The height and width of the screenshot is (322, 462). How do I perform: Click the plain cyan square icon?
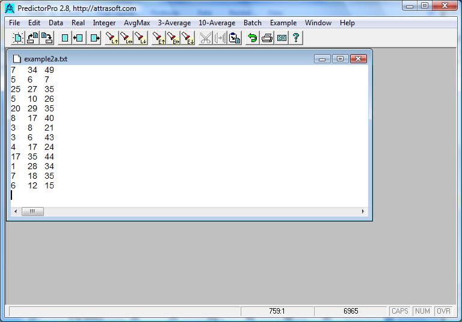tap(65, 38)
